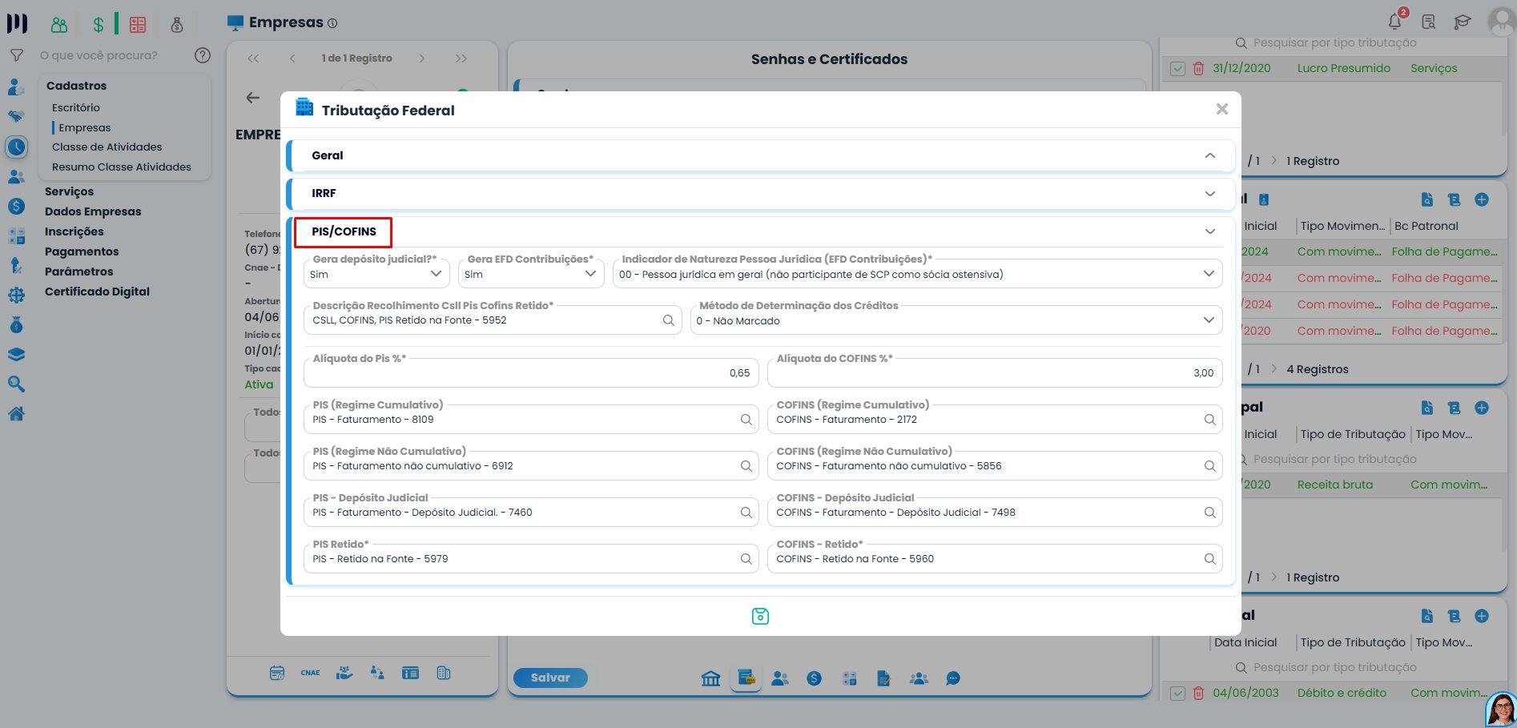Screen dimensions: 1517x728
Task: Select Certificado Digital in sidebar menu
Action: [97, 292]
